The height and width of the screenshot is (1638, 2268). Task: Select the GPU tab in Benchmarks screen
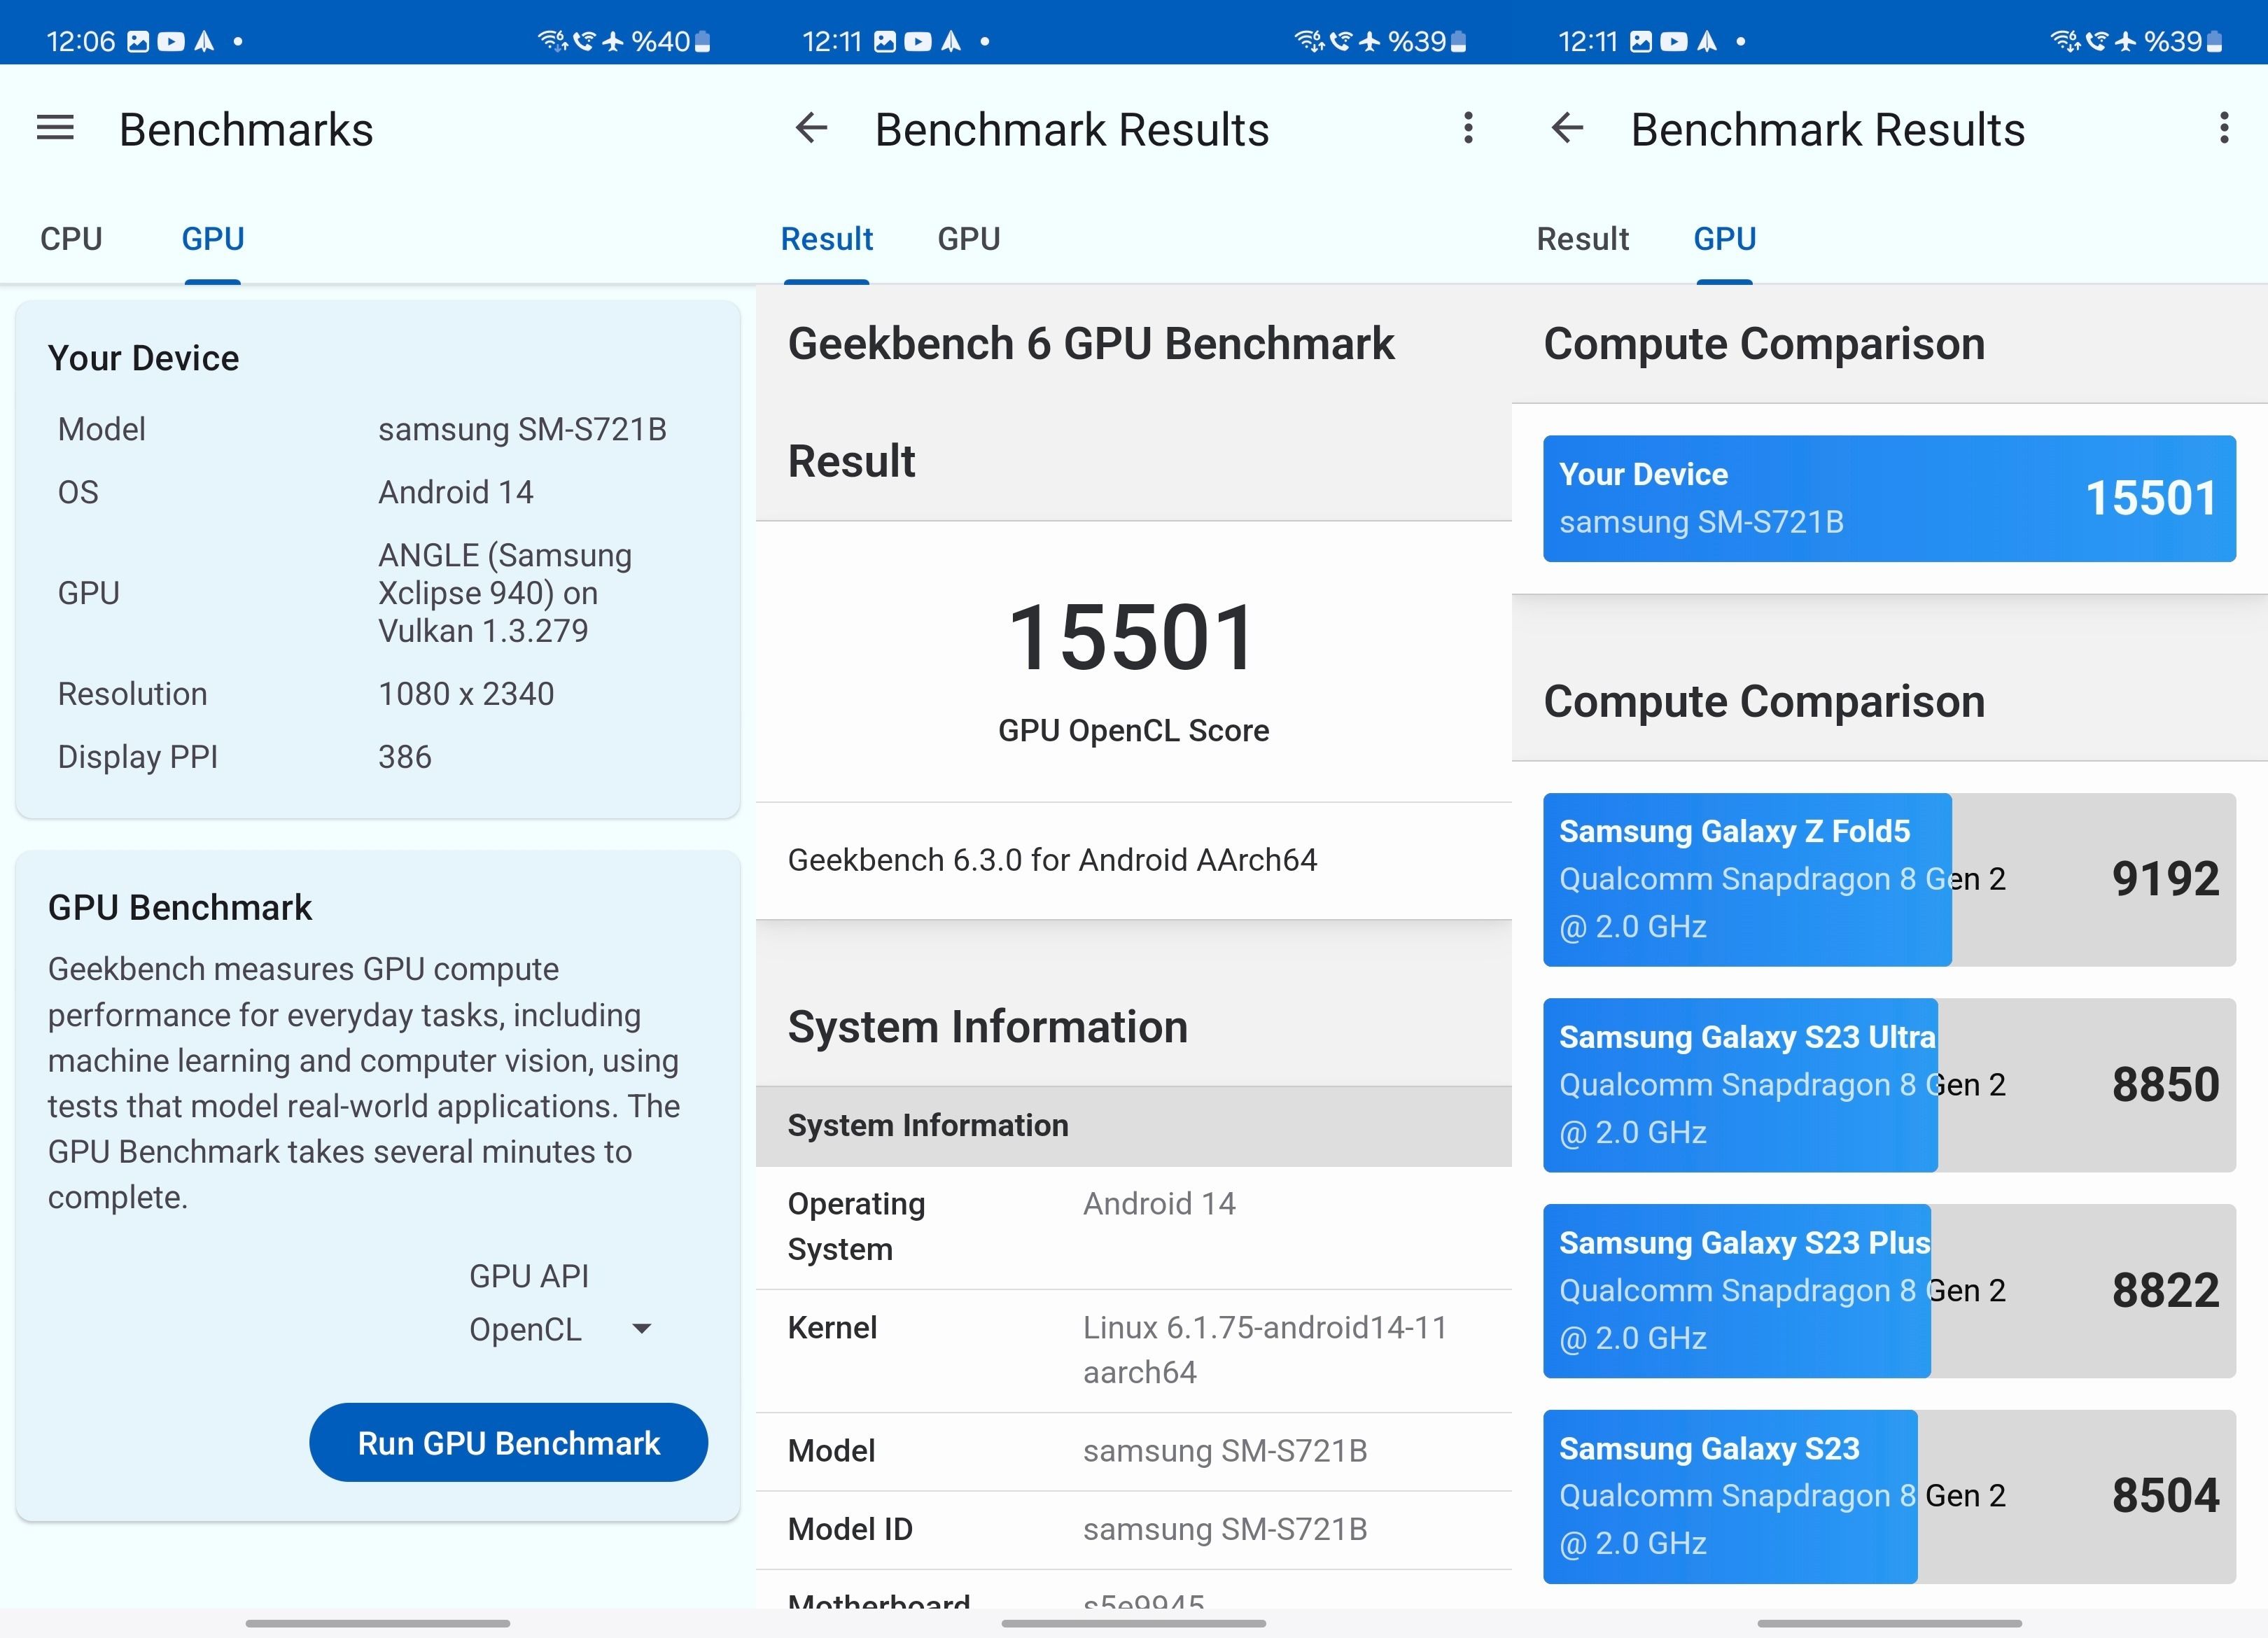213,239
